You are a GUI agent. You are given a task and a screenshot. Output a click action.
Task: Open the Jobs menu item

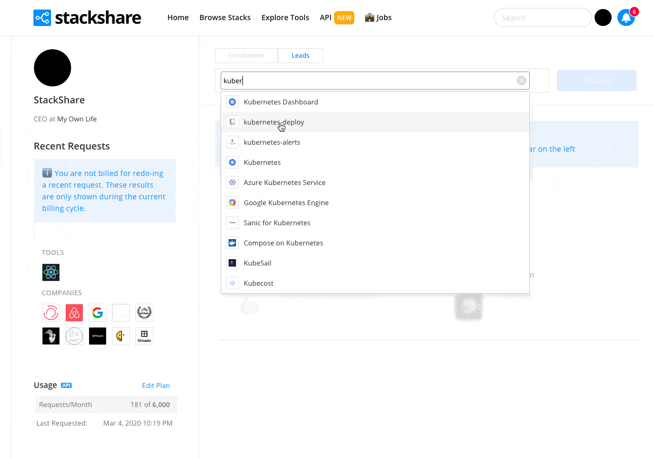point(378,17)
